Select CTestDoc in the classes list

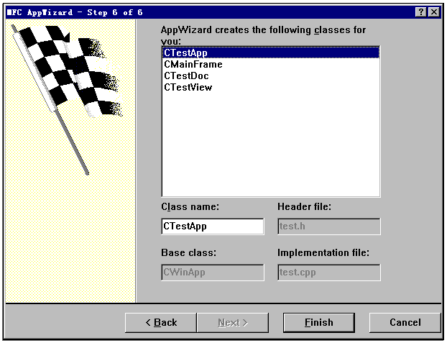tap(271, 76)
